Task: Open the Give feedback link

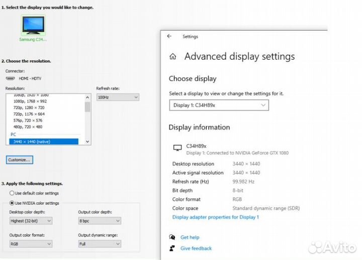Action: (196, 248)
